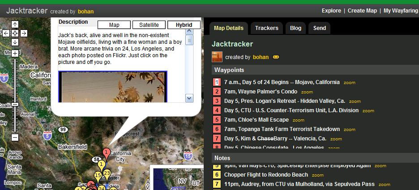Image resolution: width=419 pixels, height=190 pixels.
Task: Click note number 6 yellow badge
Action: [217, 175]
